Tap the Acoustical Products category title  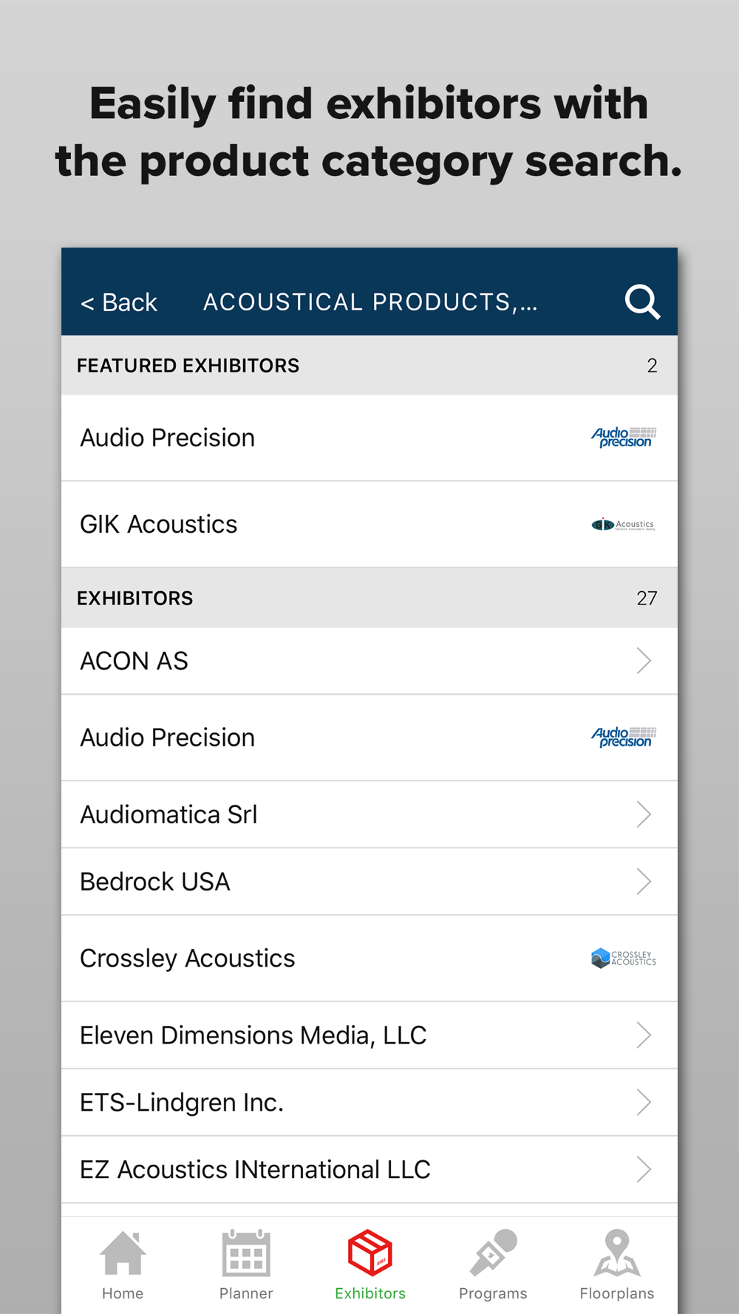point(370,302)
